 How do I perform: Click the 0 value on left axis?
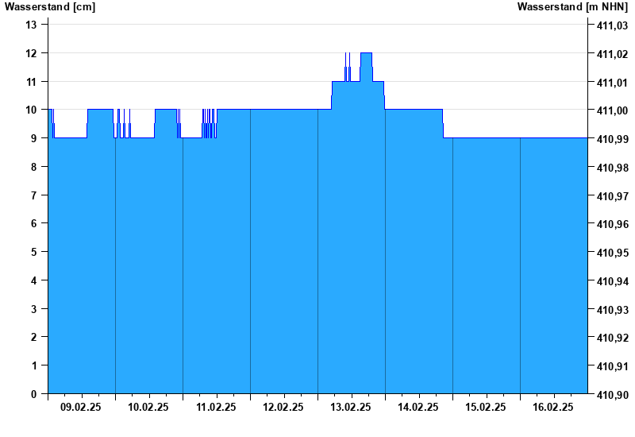(x=33, y=394)
